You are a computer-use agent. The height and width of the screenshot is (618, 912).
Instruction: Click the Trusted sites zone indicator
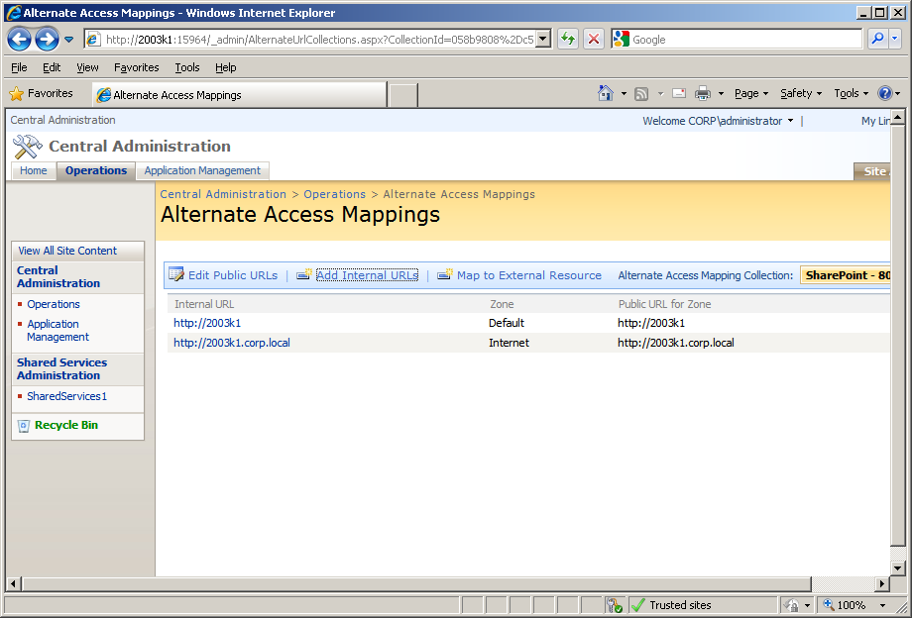point(681,604)
